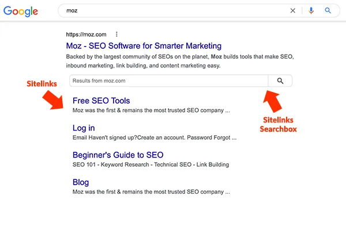Click the main result description snippet text
The image size is (346, 230).
point(180,61)
